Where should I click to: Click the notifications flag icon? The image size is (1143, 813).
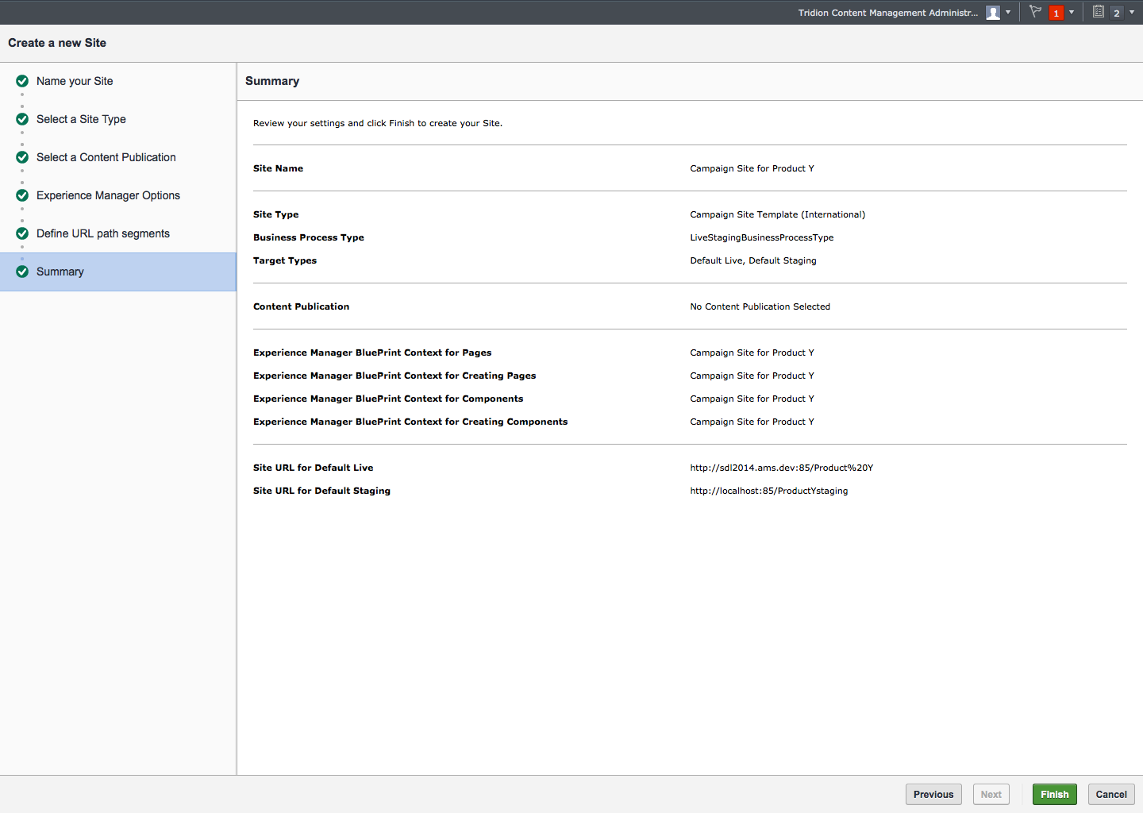[x=1035, y=12]
